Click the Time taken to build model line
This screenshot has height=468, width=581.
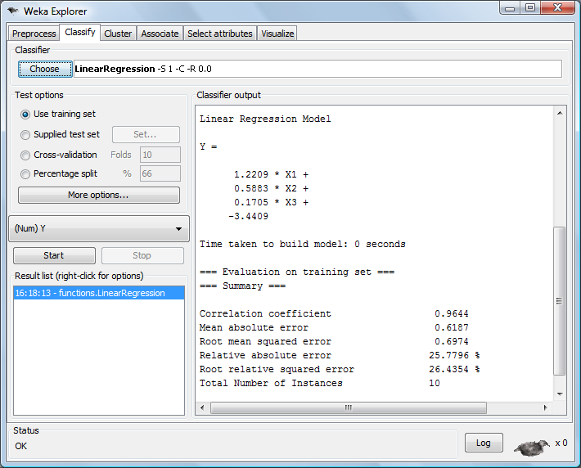[302, 244]
